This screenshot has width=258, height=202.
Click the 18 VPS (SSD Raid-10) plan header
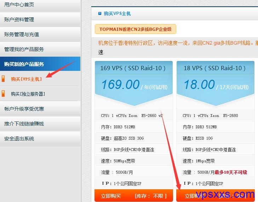click(x=215, y=68)
